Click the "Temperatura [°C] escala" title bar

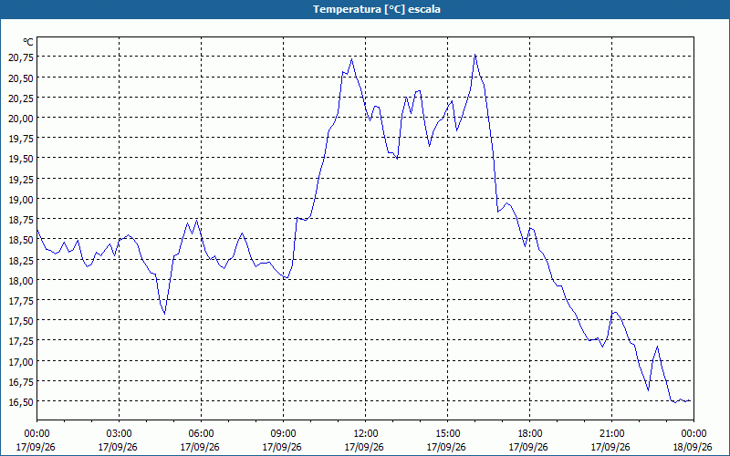pos(365,9)
